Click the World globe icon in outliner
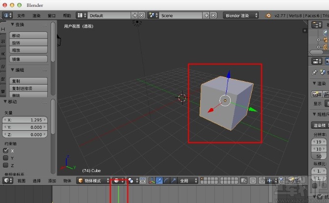 point(326,32)
